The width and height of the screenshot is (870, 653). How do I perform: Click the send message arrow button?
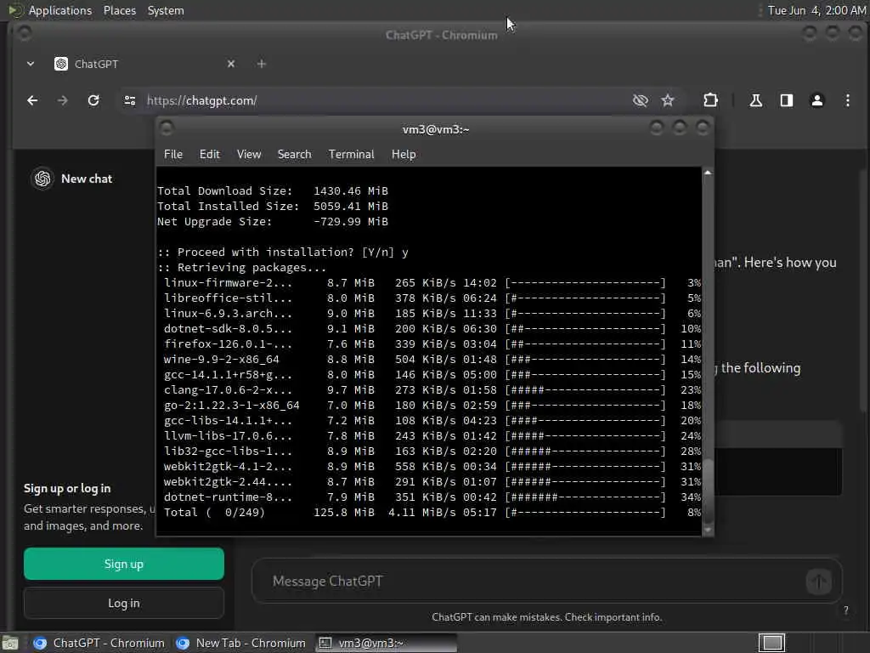[818, 582]
